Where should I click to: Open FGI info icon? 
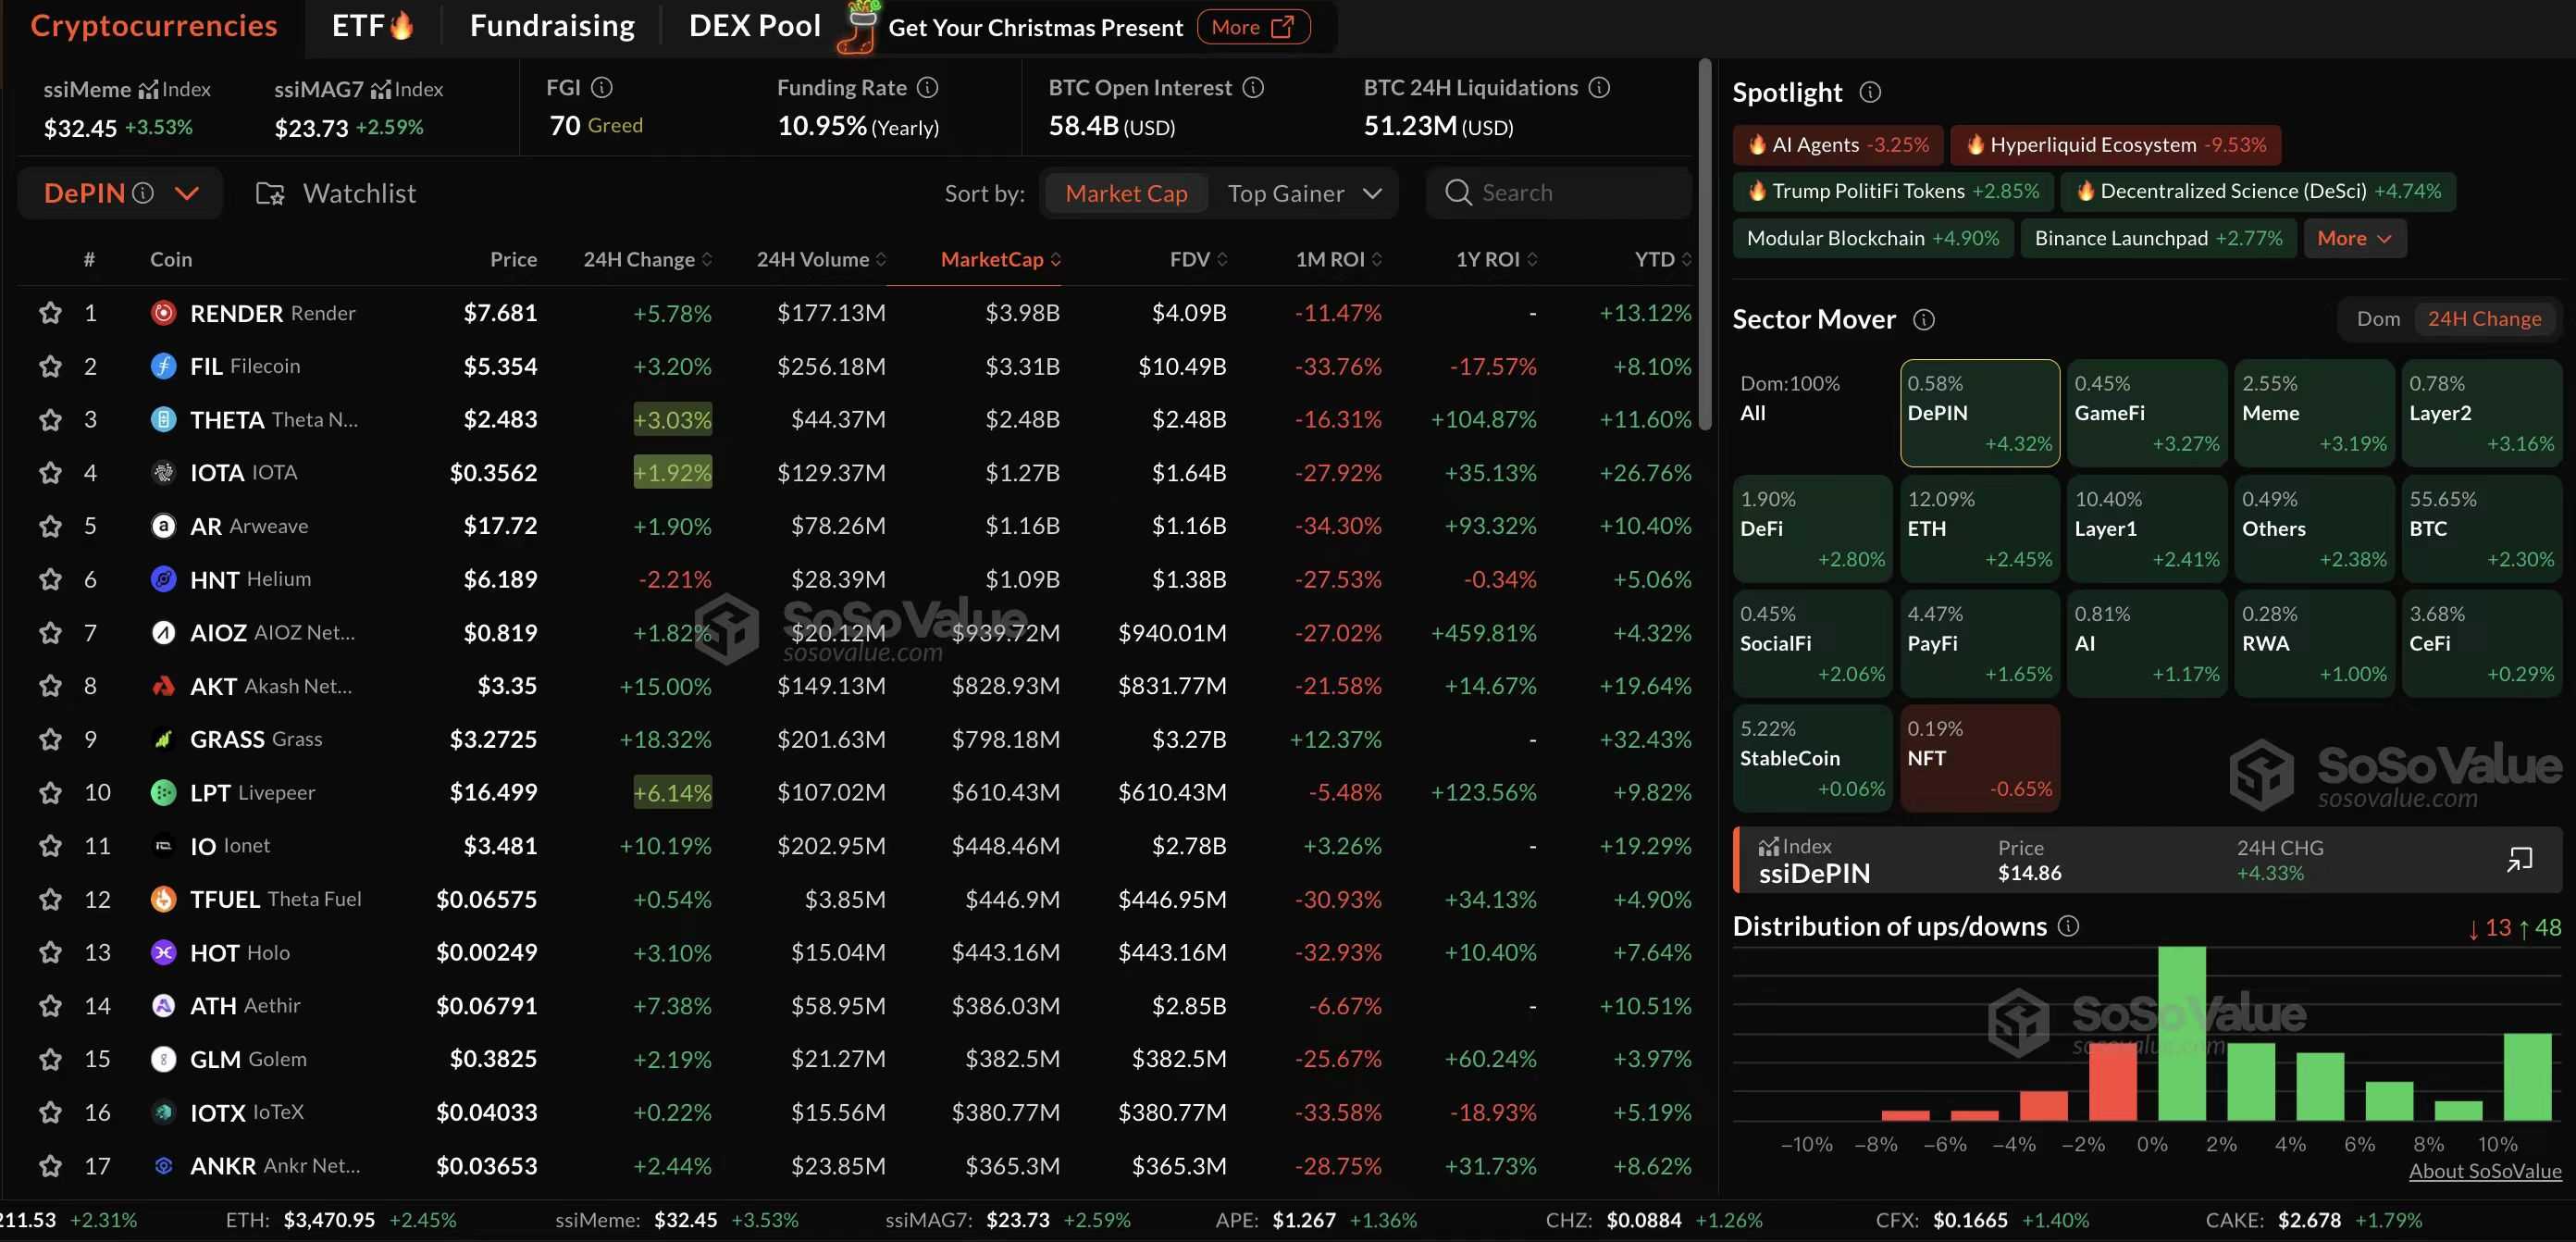(x=602, y=88)
